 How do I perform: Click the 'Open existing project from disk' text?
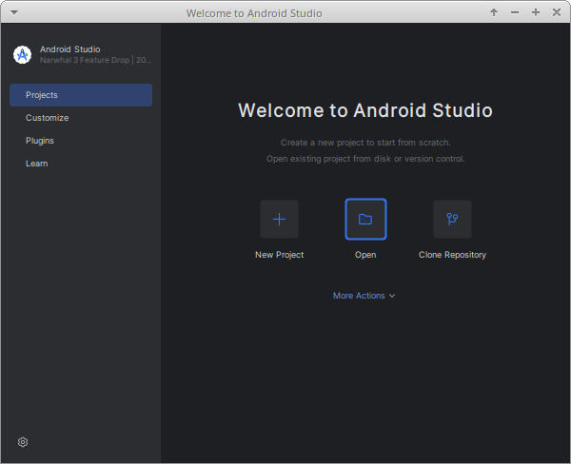coord(365,159)
